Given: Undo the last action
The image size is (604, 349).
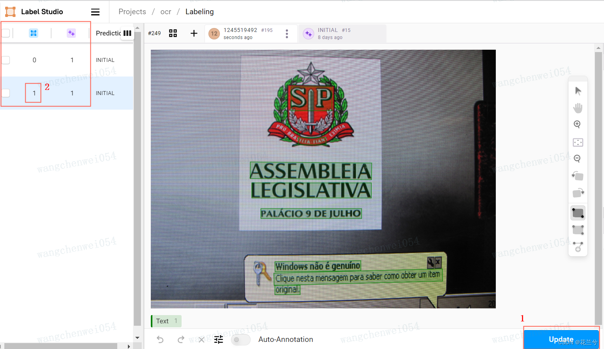Looking at the screenshot, I should tap(160, 339).
